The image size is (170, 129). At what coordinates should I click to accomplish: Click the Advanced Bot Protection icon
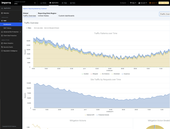(x=2, y=32)
